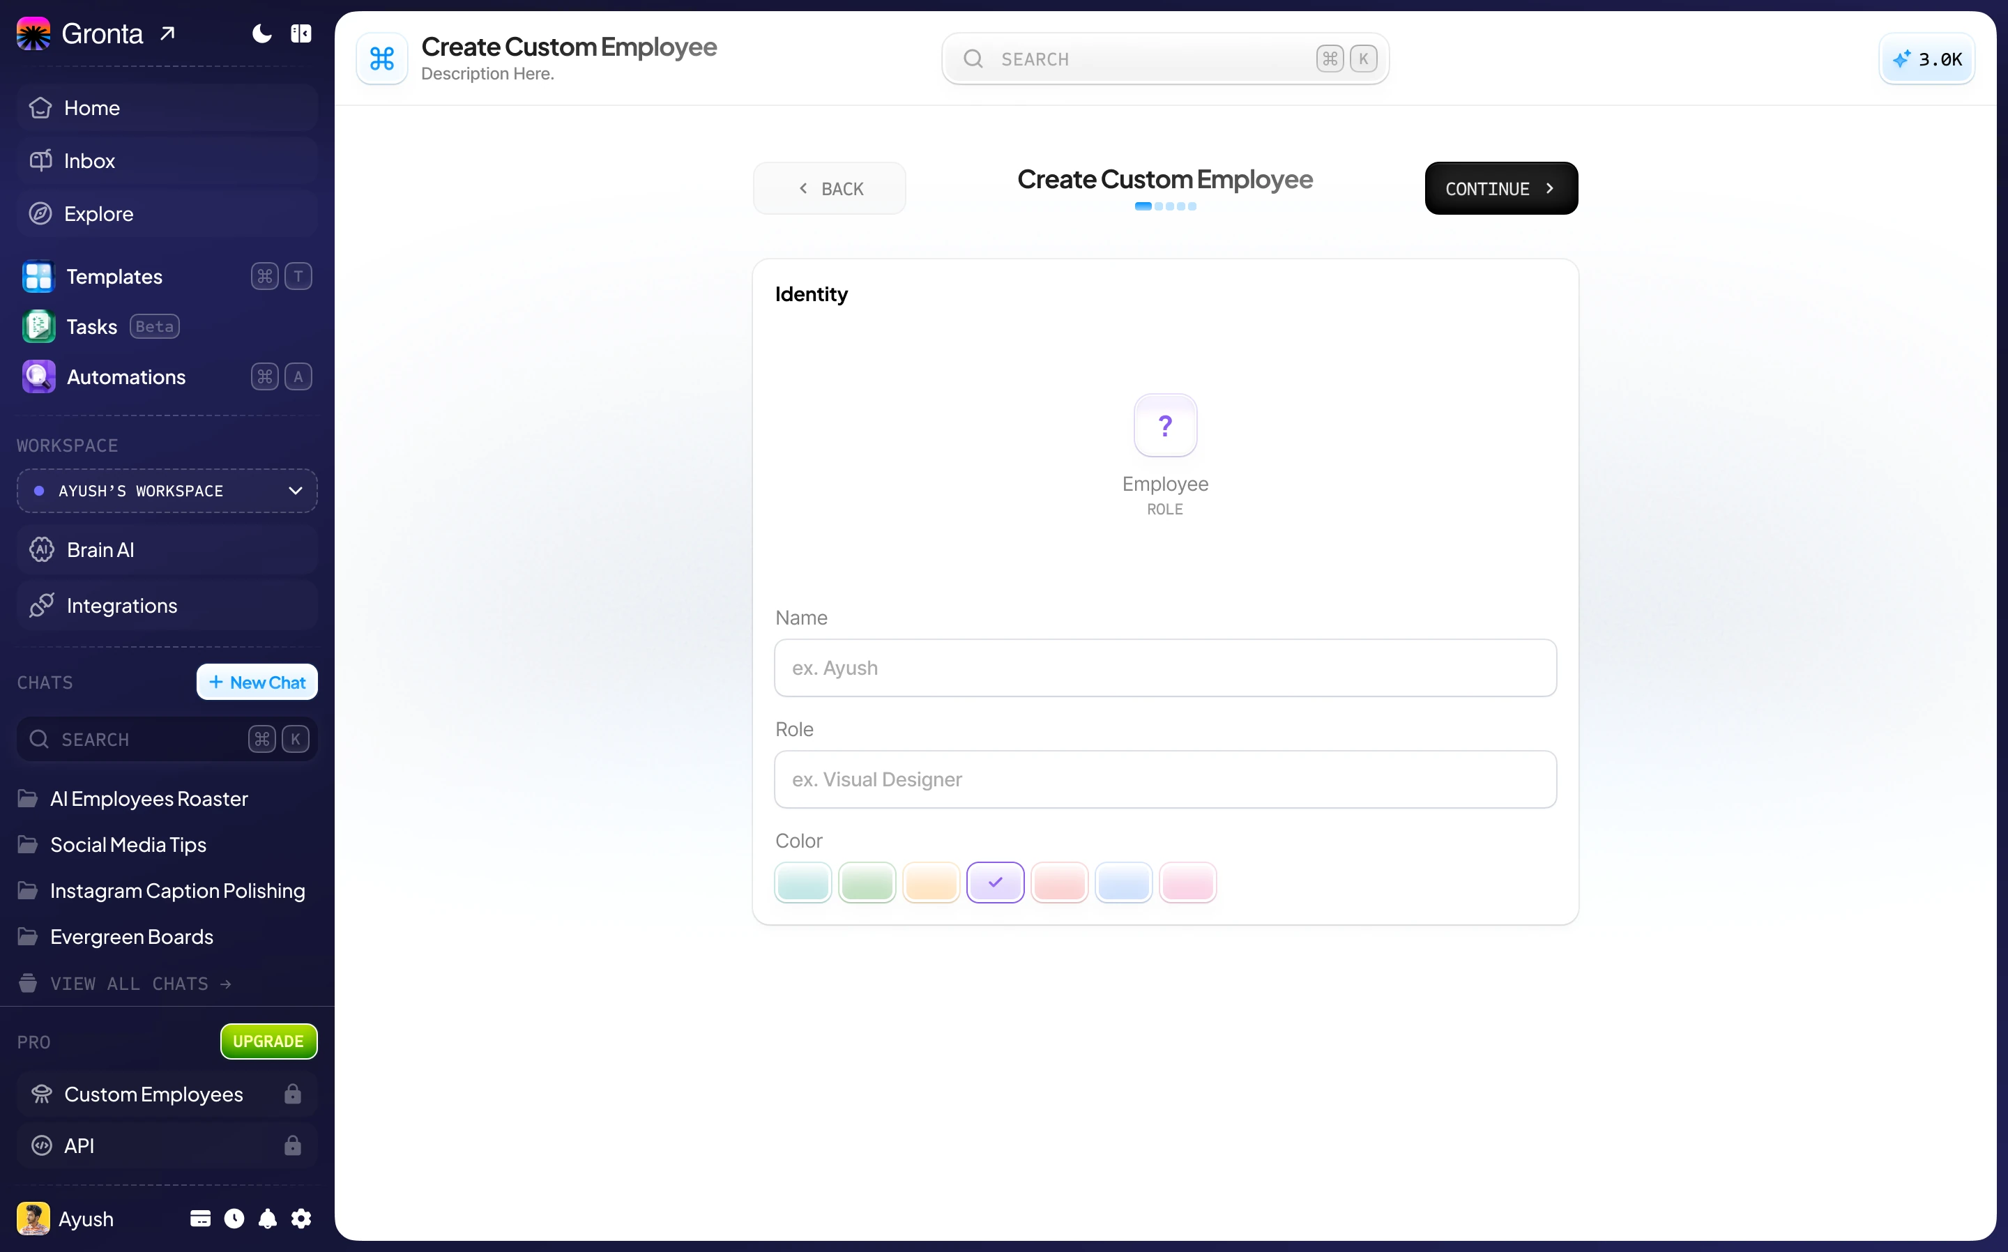Open the Inbox section

tap(167, 160)
